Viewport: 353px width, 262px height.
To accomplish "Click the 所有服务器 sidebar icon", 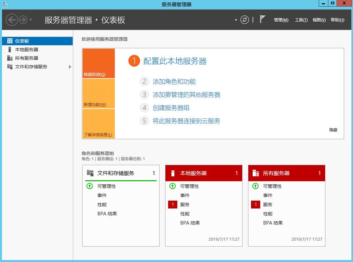I will coord(10,58).
